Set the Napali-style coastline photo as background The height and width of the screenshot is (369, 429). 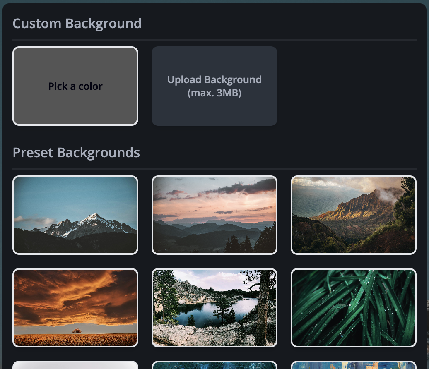[354, 215]
